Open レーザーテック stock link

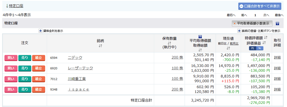coord(80,68)
